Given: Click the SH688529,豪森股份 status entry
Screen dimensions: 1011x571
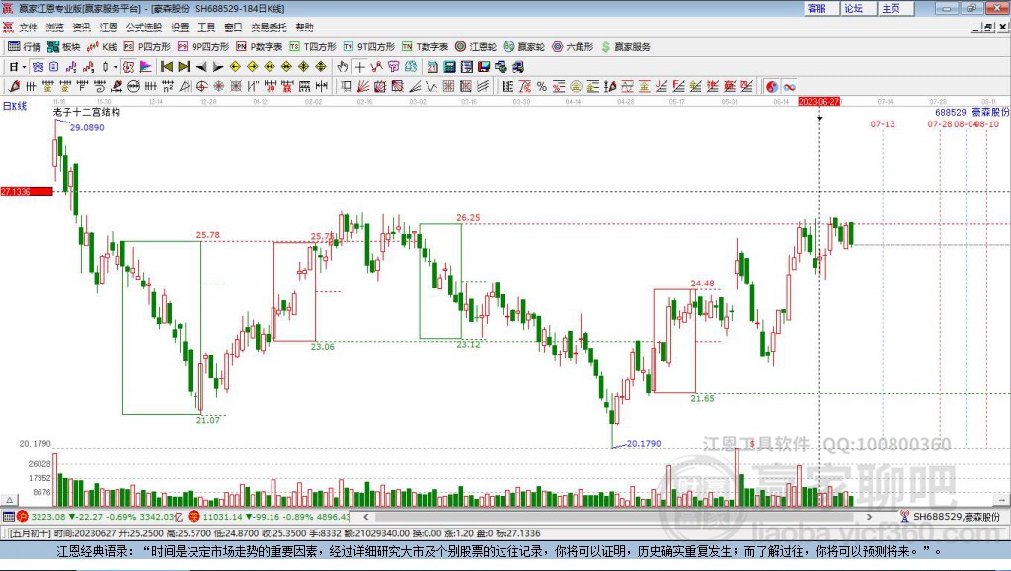Looking at the screenshot, I should pos(951,516).
